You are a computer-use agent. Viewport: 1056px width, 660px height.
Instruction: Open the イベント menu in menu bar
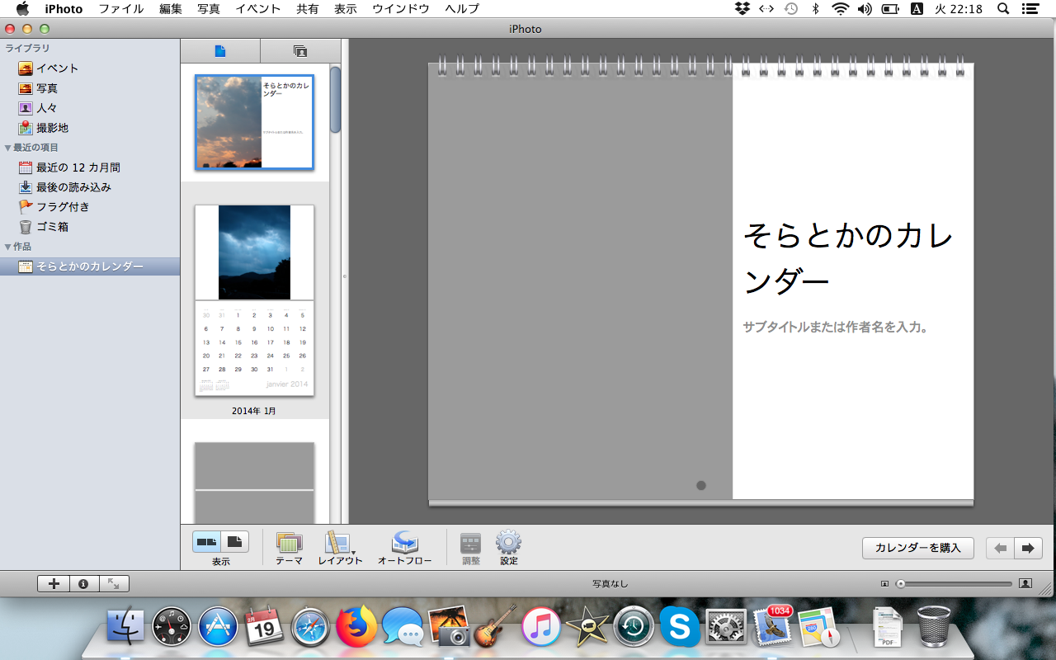pos(257,9)
